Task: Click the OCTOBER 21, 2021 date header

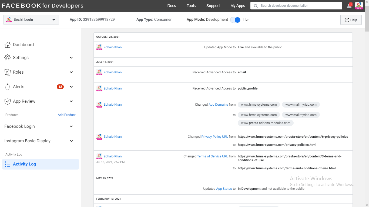Action: click(x=108, y=37)
